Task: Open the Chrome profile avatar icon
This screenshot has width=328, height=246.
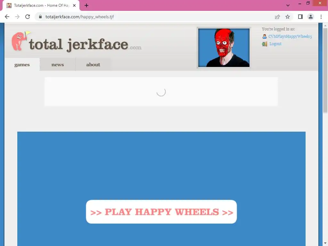Action: pyautogui.click(x=311, y=17)
